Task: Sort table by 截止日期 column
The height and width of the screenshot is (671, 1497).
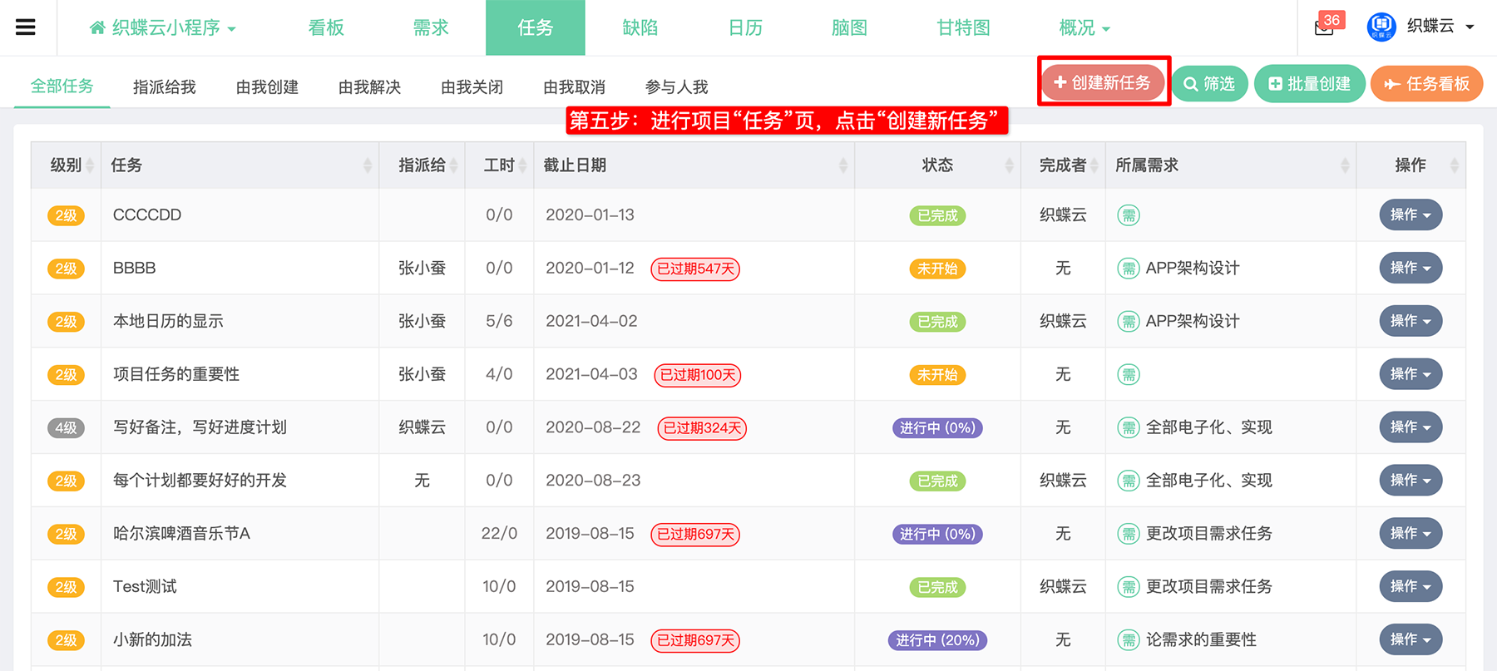Action: [694, 165]
